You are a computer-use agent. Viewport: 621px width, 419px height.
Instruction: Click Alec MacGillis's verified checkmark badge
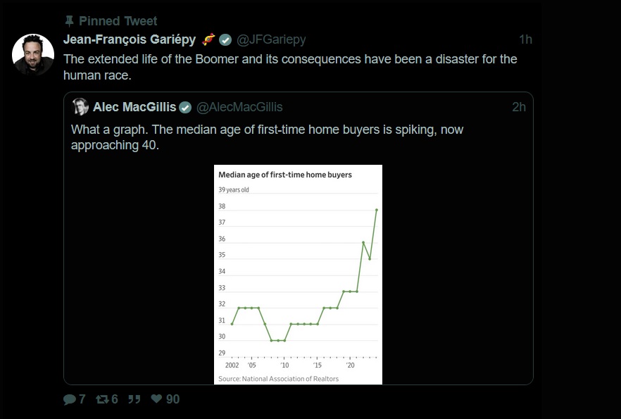click(185, 107)
